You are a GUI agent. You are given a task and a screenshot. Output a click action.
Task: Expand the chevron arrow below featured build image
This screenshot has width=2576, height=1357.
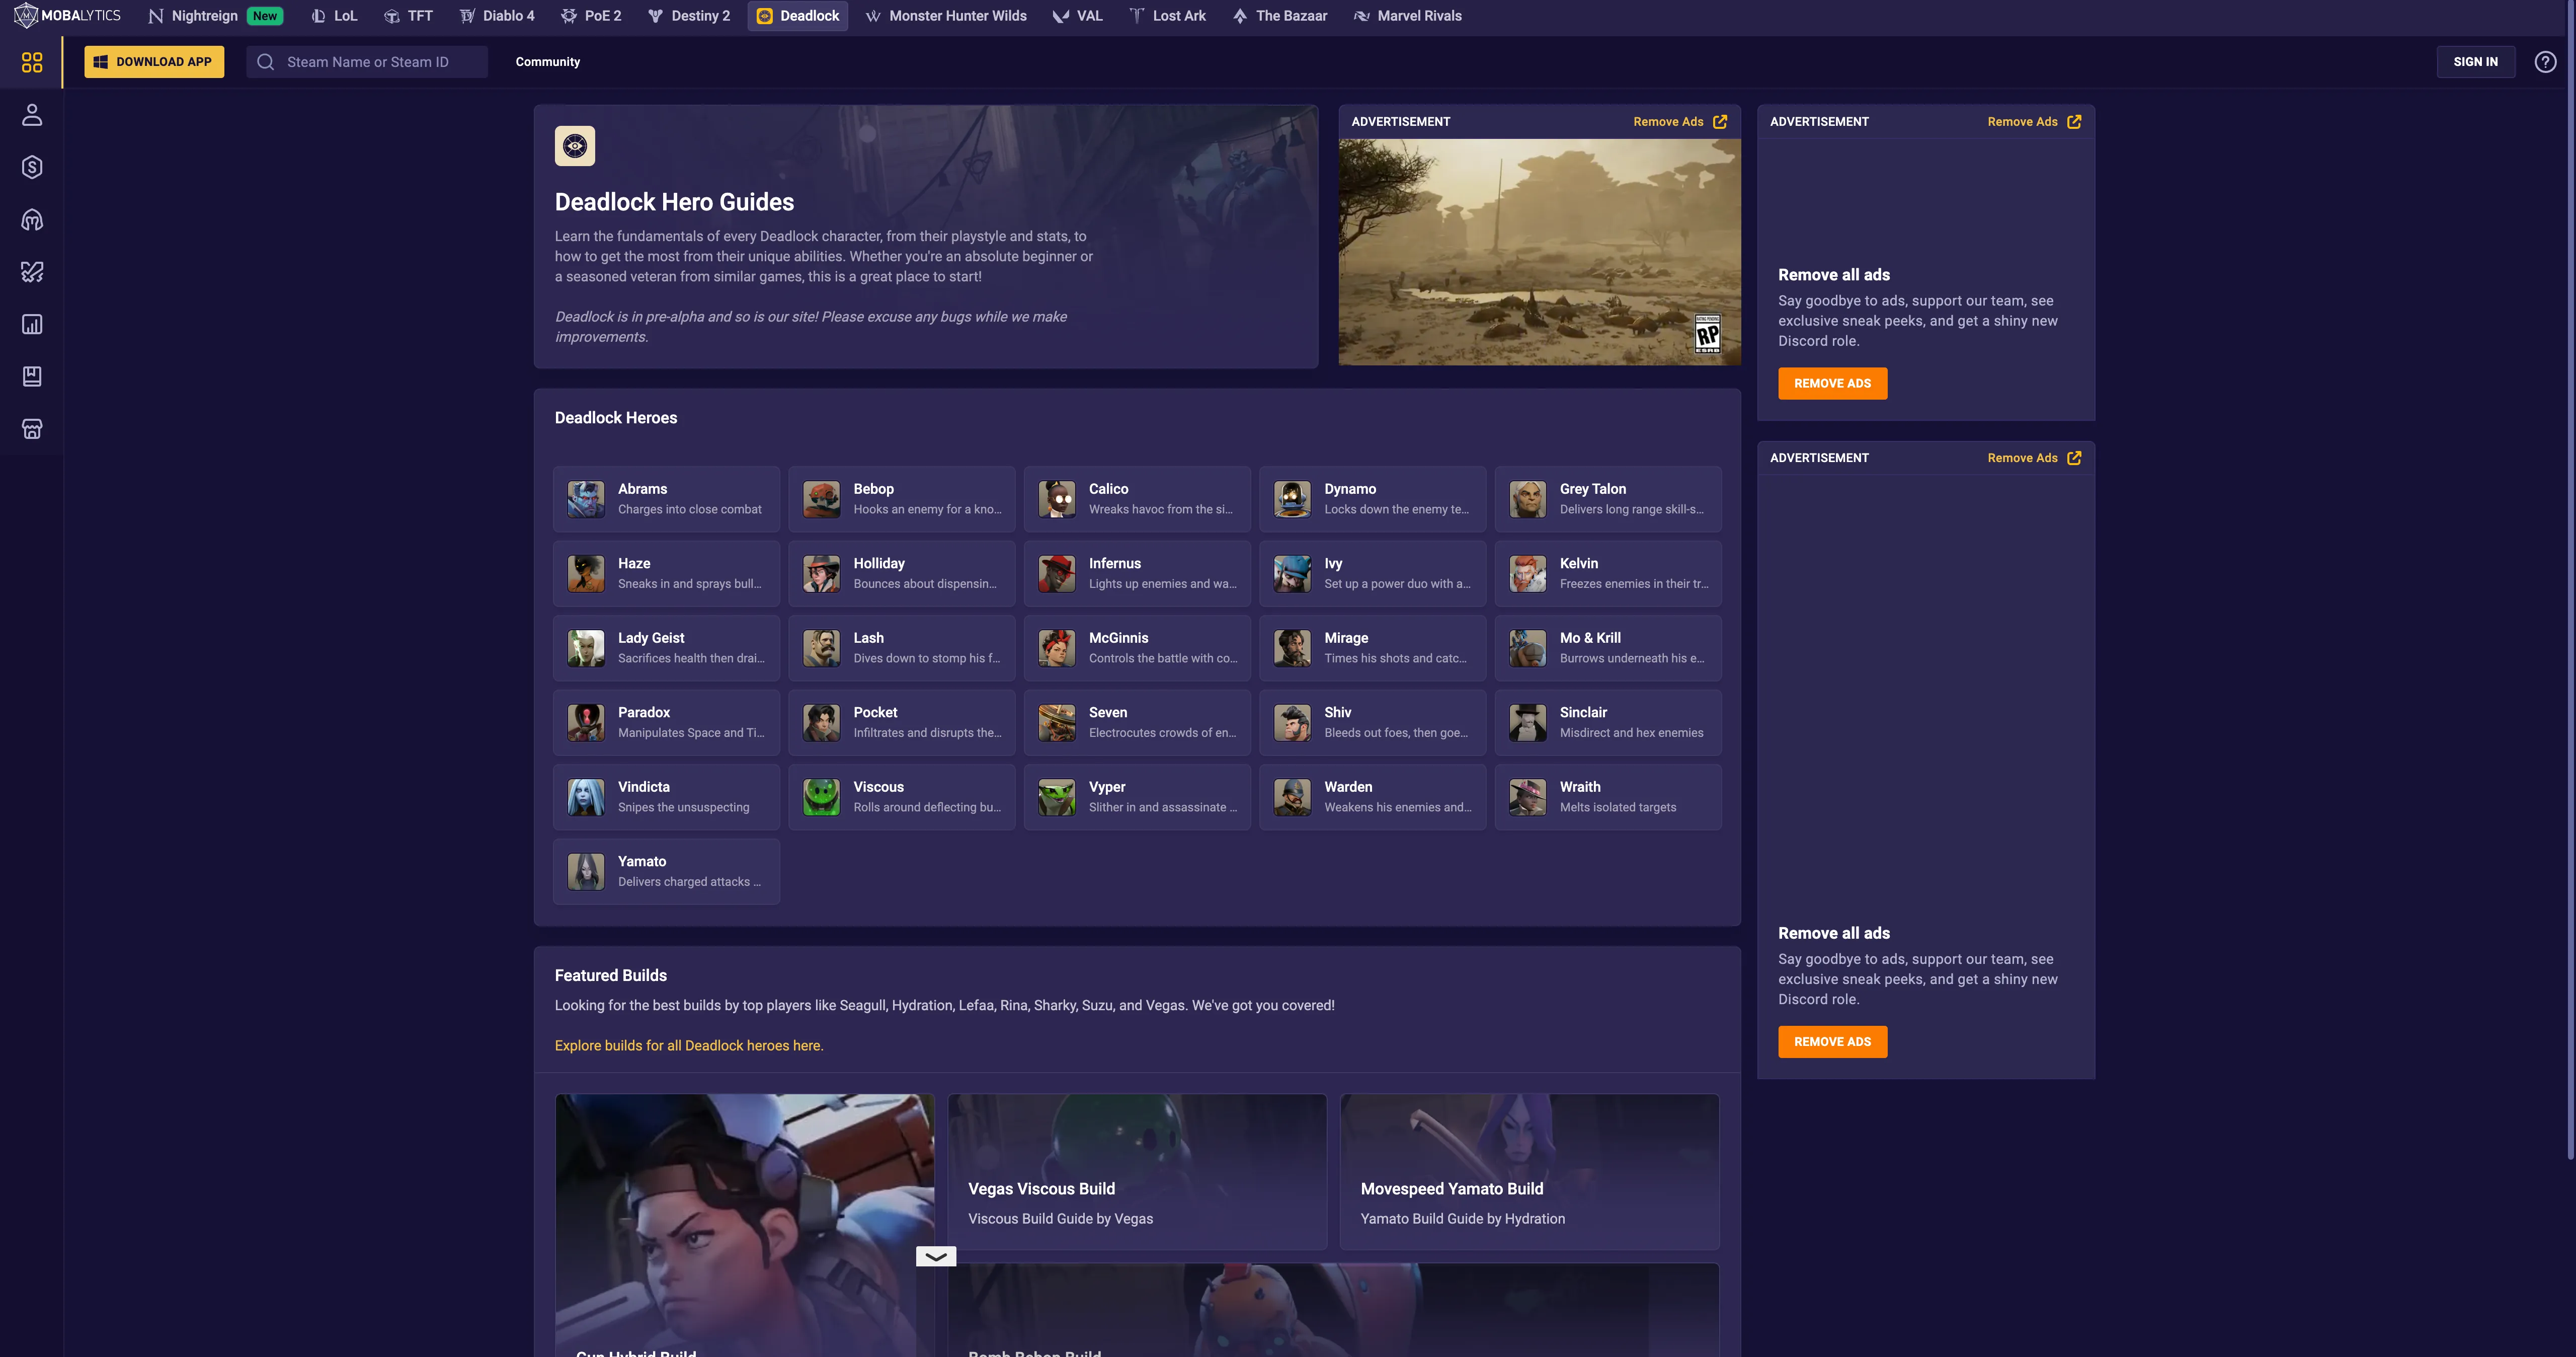[x=936, y=1256]
